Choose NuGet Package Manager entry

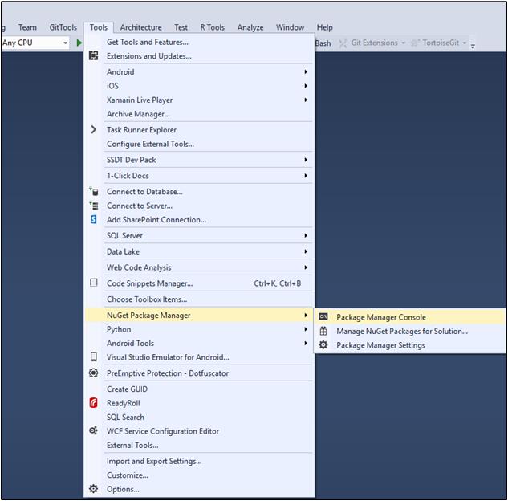pos(199,315)
